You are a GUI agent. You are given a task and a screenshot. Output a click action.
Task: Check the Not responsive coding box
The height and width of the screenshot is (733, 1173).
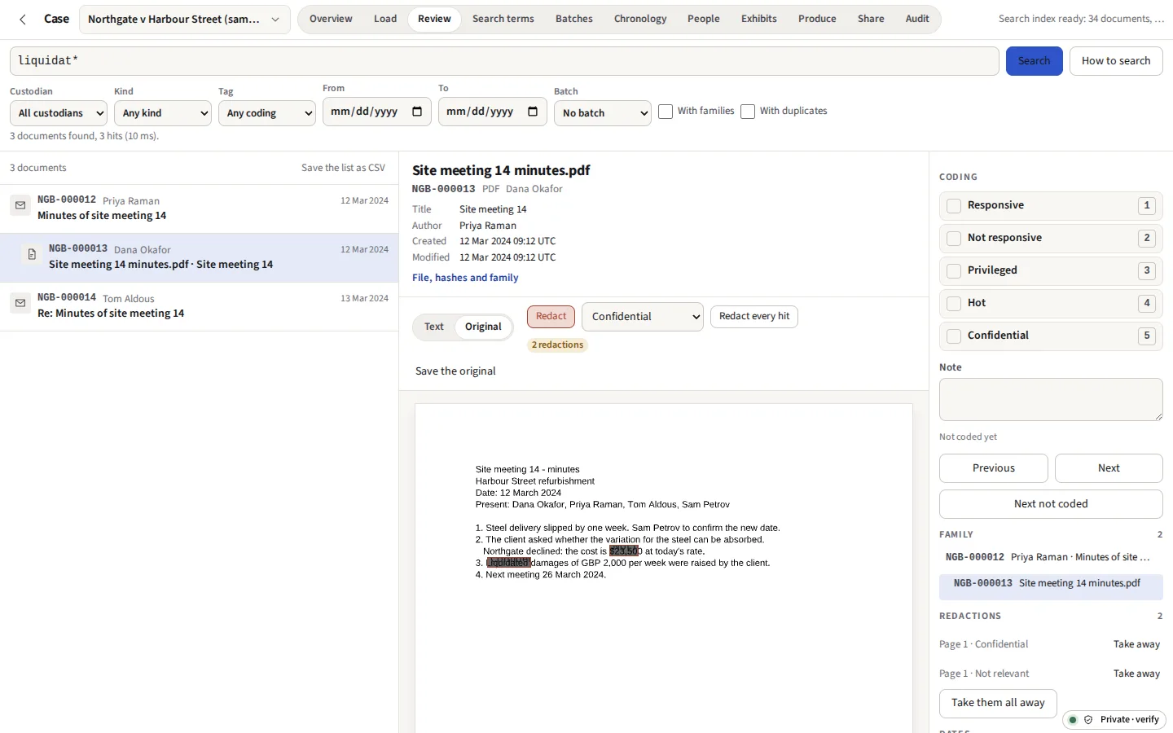click(x=954, y=238)
